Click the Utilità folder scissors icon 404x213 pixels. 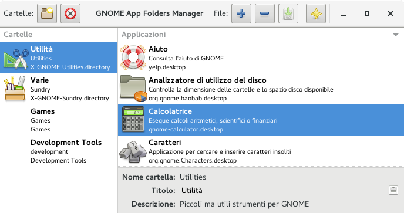point(16,59)
